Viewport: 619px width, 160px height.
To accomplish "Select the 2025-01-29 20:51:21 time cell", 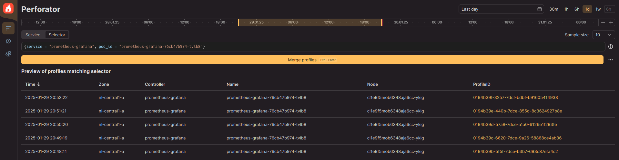I will coord(46,111).
